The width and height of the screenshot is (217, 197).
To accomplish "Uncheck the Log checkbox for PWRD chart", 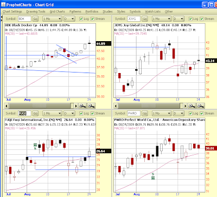I will [190, 113].
